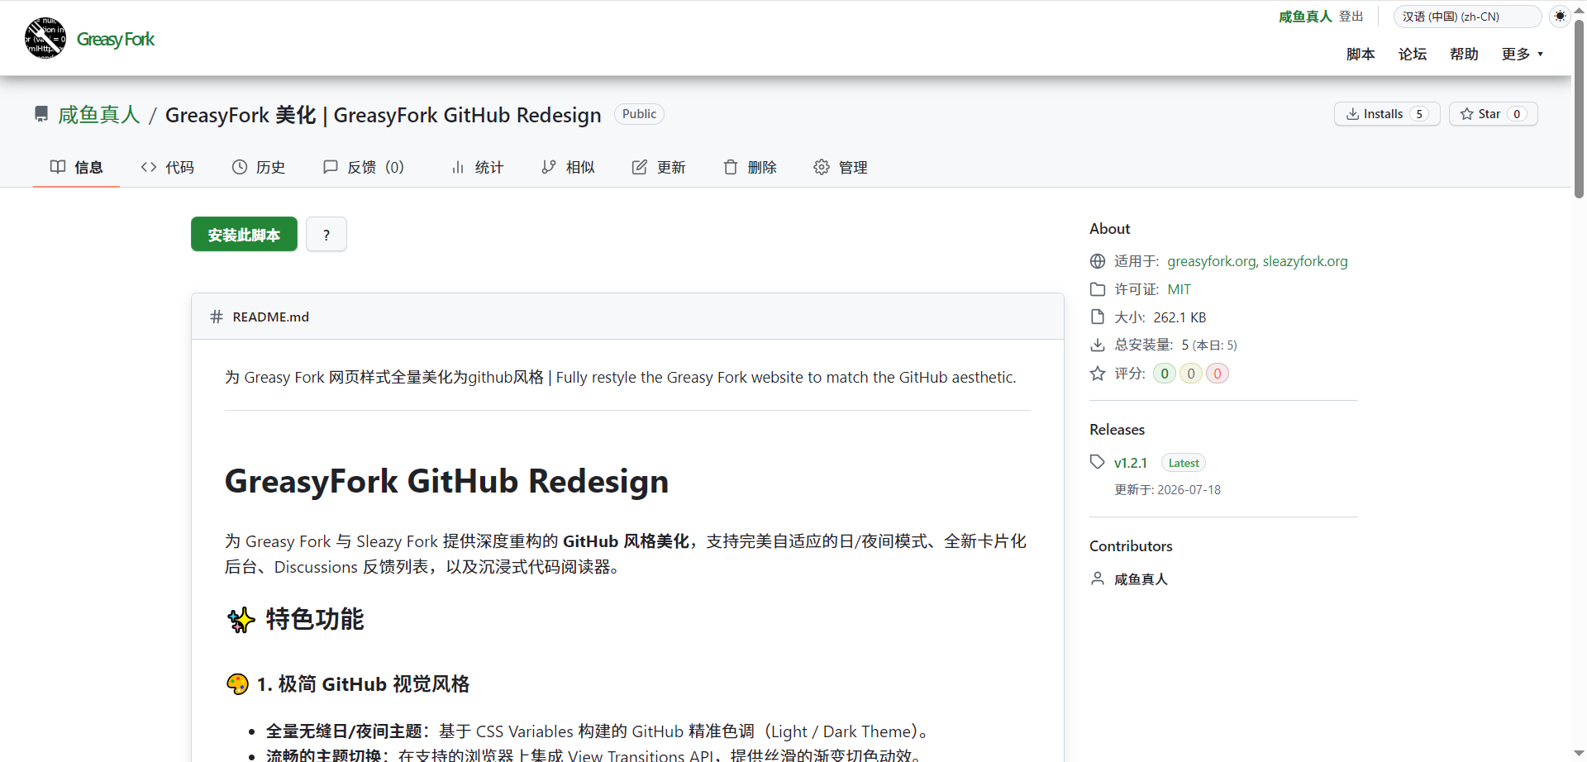Click the README.md file name header
Viewport: 1587px width, 762px height.
271,317
